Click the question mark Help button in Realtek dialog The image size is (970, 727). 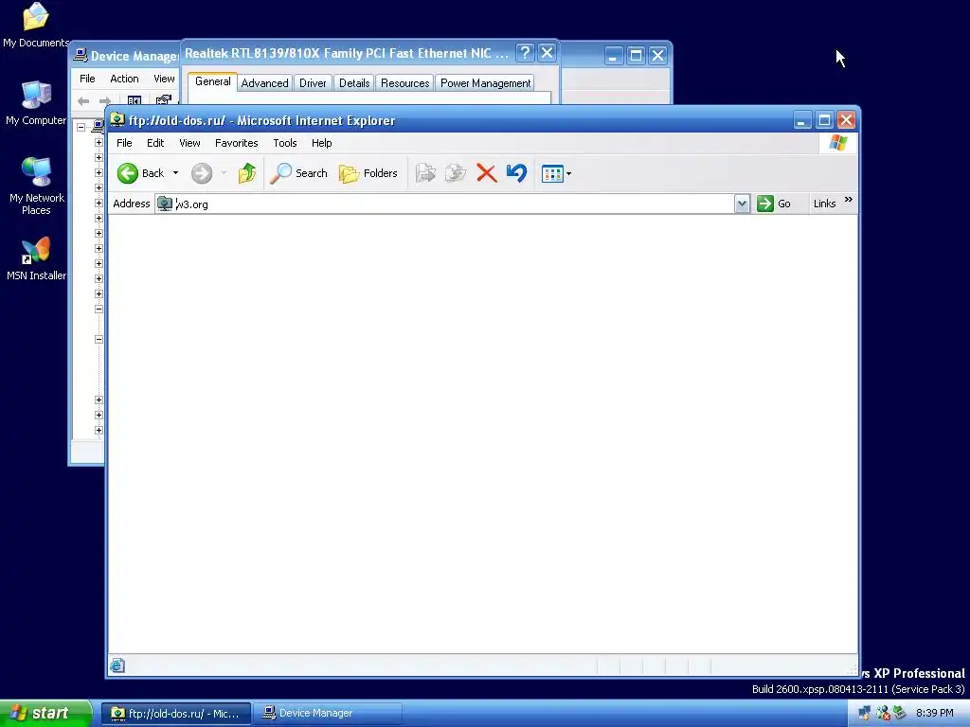525,53
